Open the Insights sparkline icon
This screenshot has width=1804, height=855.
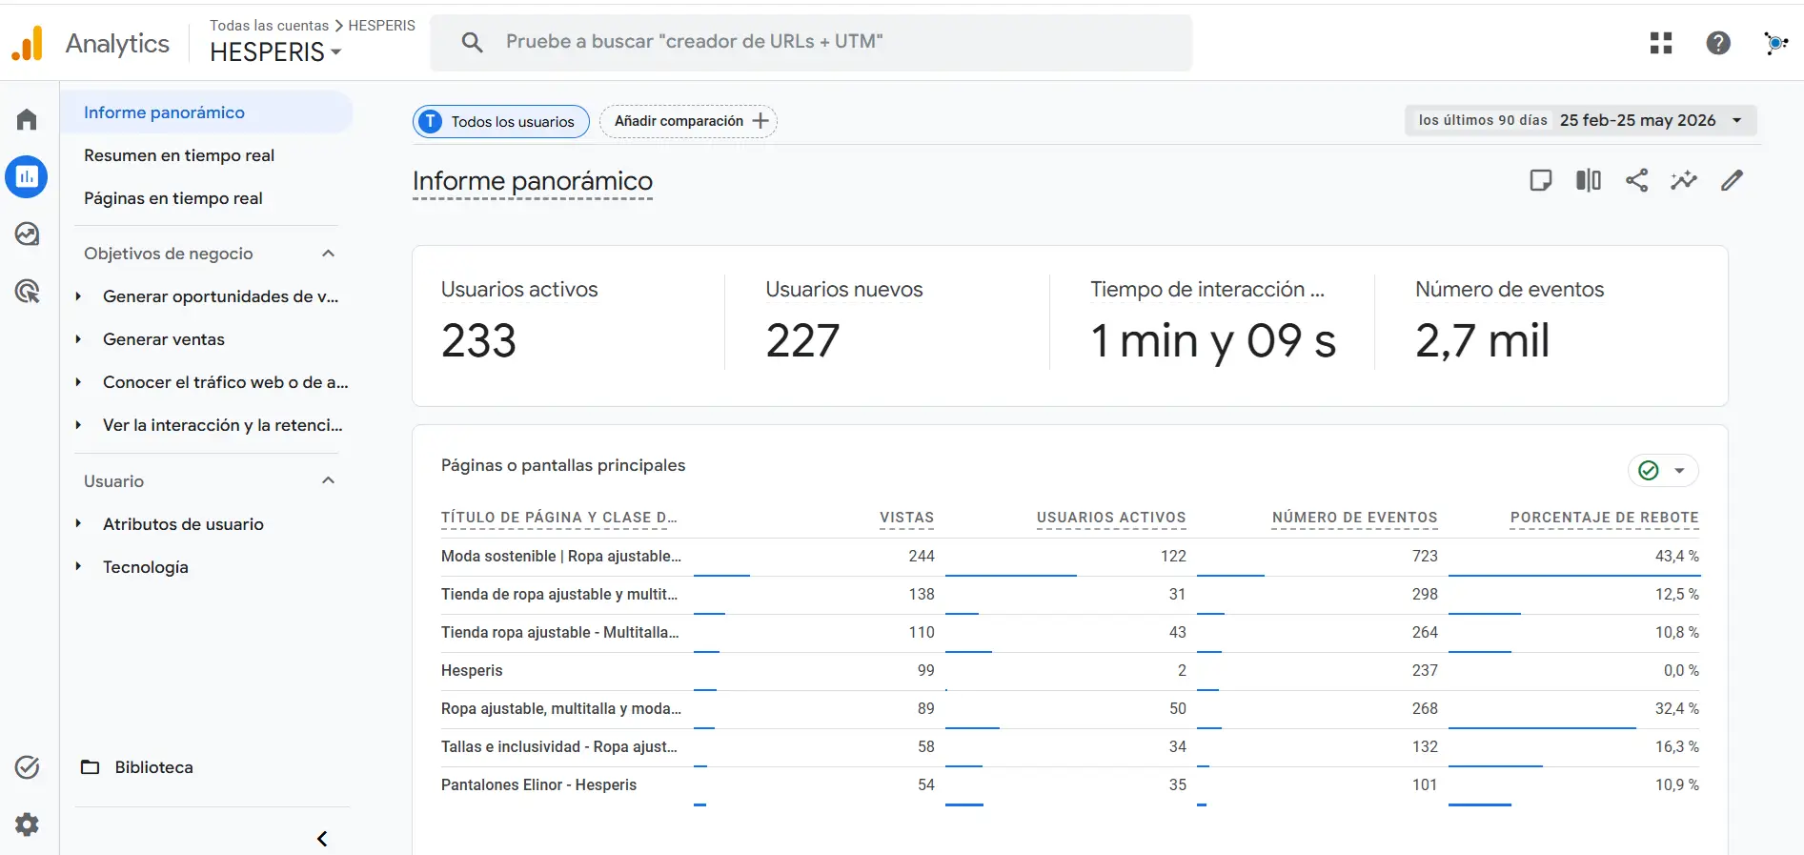[x=1684, y=180]
